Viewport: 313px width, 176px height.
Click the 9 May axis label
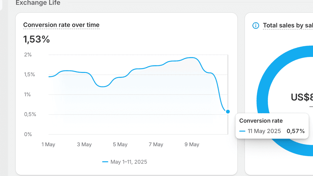pos(192,144)
